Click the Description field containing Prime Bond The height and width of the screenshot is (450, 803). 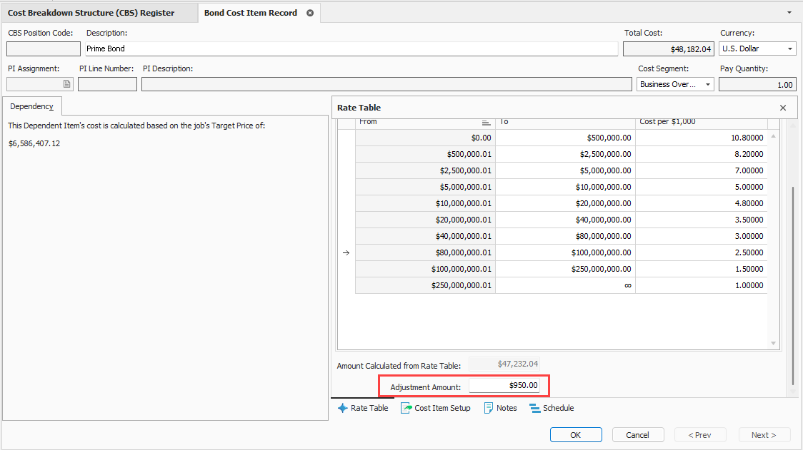[x=350, y=48]
